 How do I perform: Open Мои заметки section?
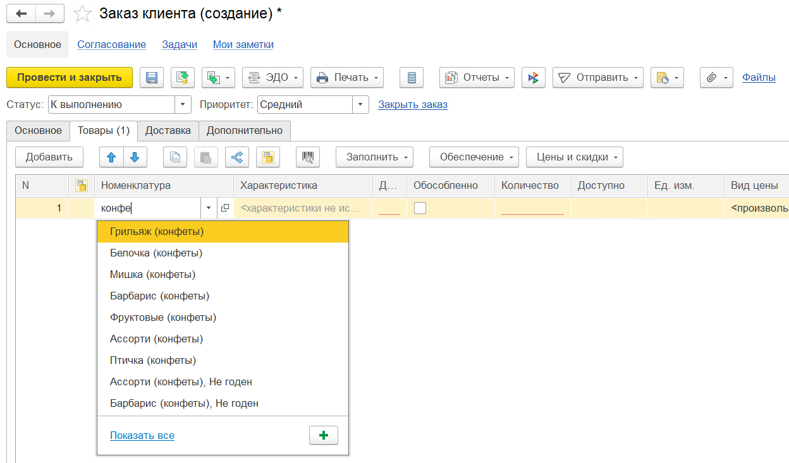tap(243, 44)
